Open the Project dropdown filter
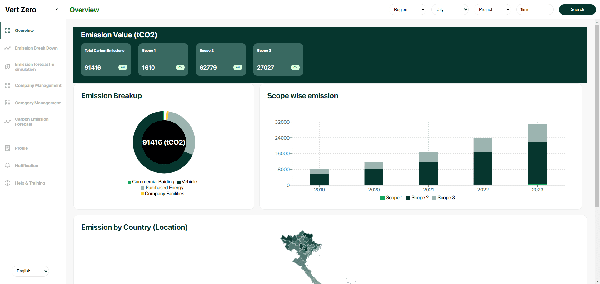The image size is (600, 284). [492, 10]
